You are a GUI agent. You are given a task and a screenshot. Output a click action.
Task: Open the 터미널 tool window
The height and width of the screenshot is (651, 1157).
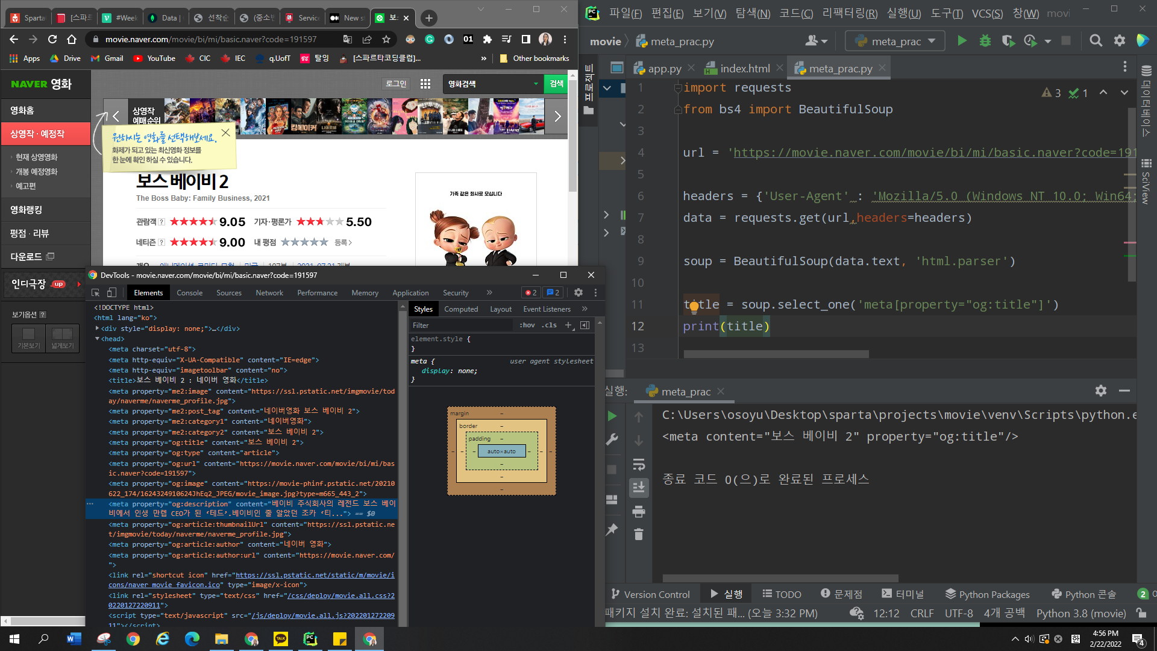902,594
